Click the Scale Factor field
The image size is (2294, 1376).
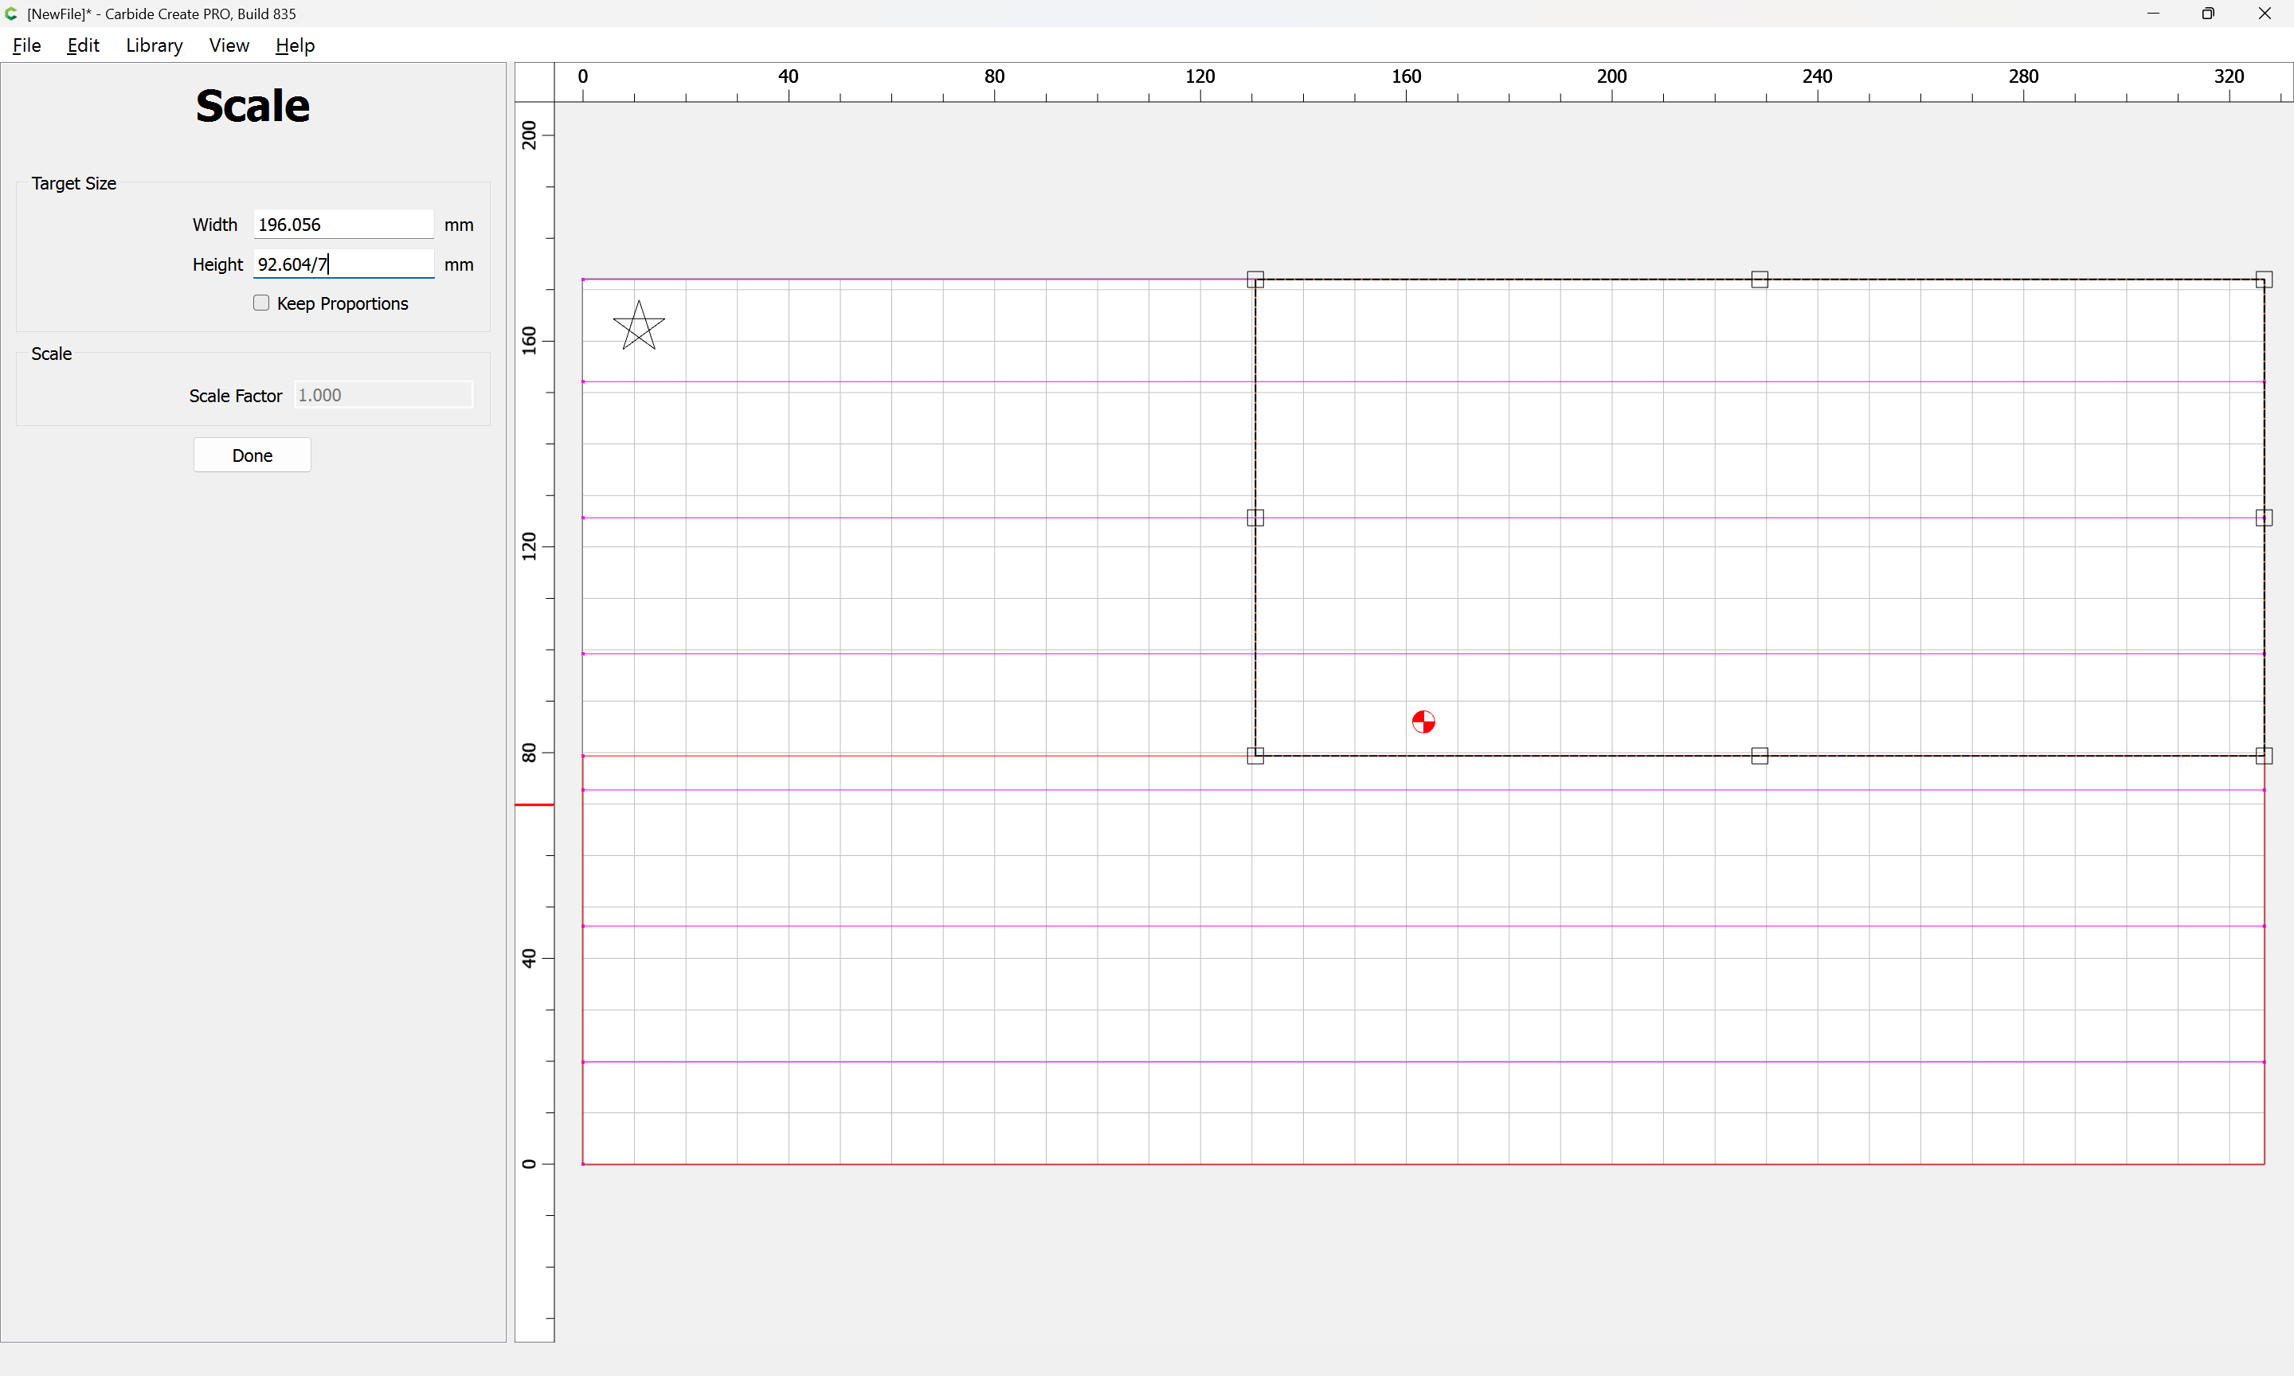[383, 395]
